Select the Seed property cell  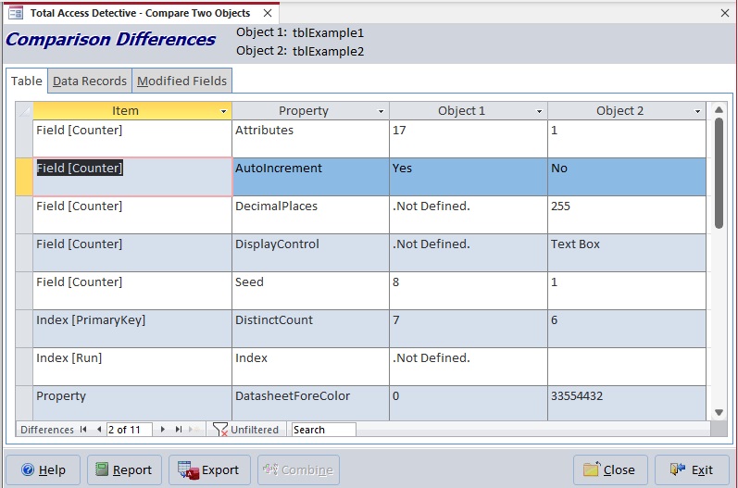point(310,291)
